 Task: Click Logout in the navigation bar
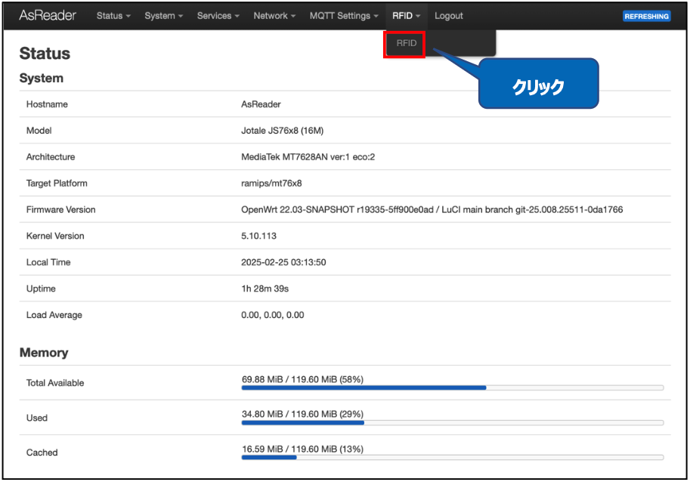tap(449, 16)
